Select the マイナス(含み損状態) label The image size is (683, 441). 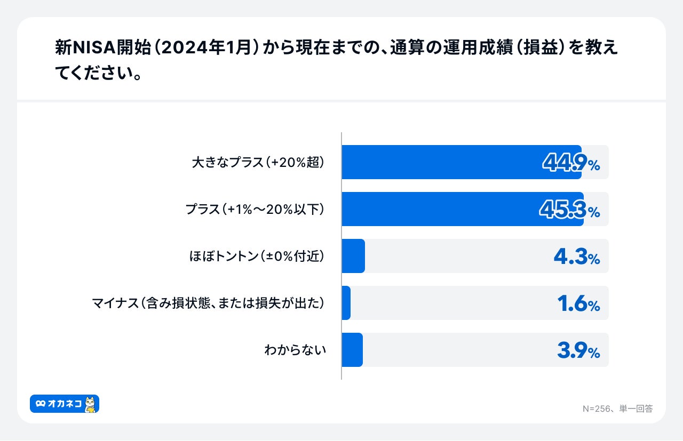[x=208, y=303]
